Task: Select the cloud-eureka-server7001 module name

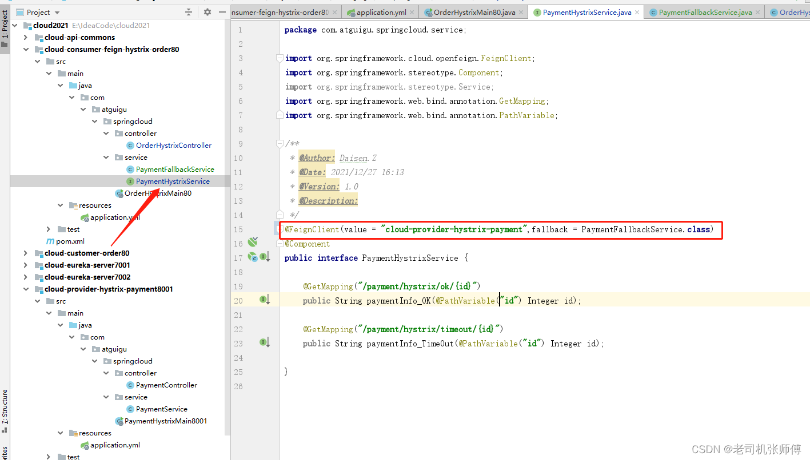Action: (x=87, y=265)
